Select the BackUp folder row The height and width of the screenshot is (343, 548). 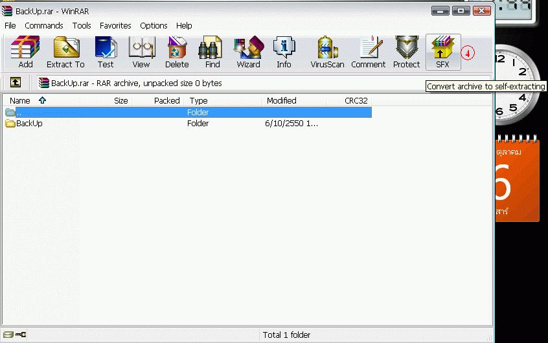coord(188,124)
